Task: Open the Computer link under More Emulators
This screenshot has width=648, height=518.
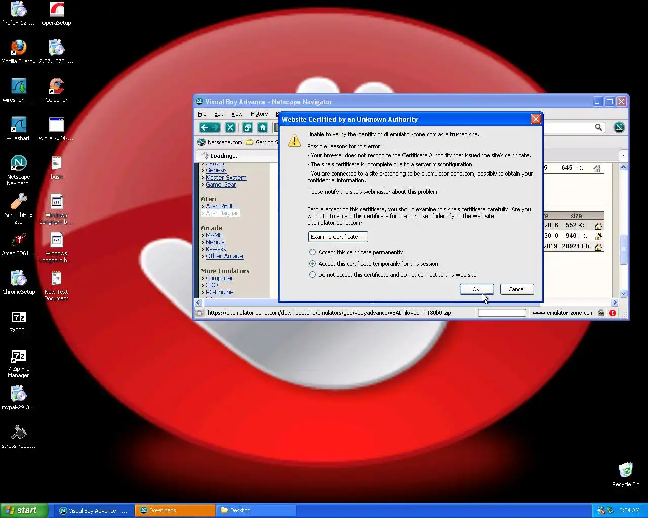Action: click(219, 278)
